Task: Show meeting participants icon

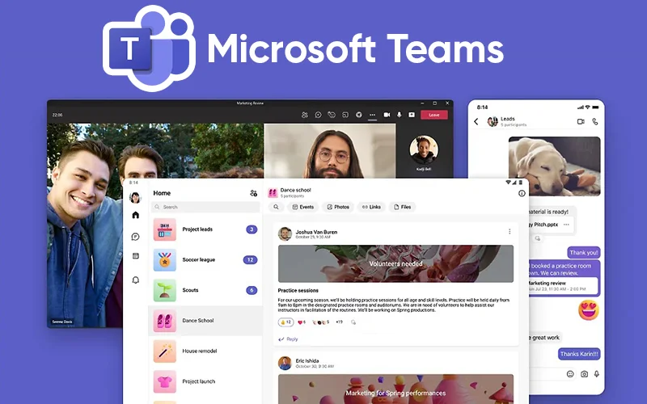Action: (305, 115)
